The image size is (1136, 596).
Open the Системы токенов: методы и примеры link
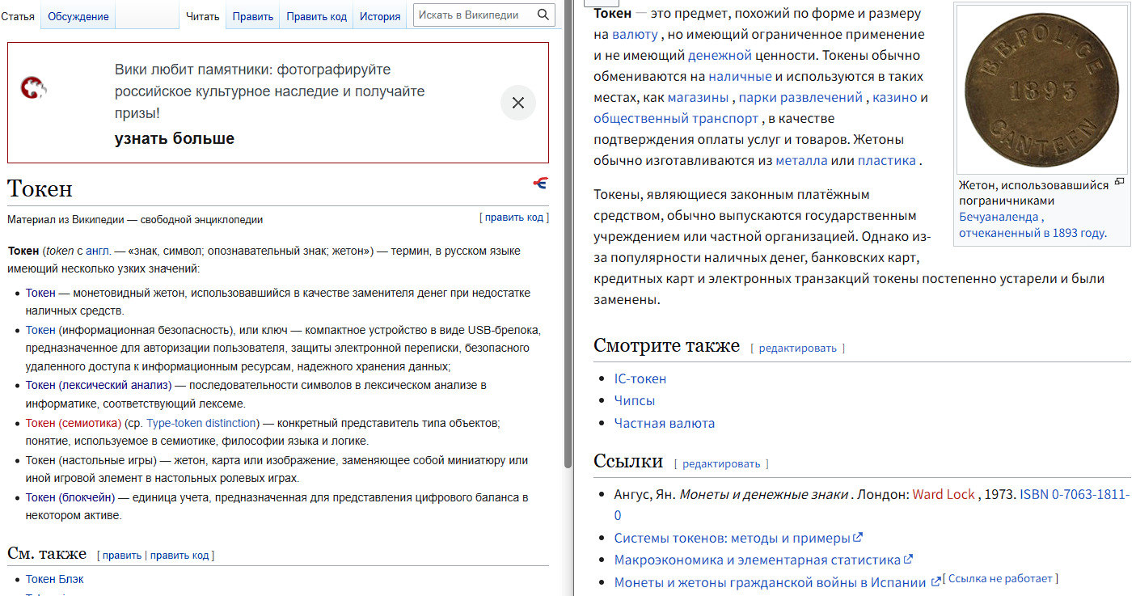pyautogui.click(x=732, y=538)
